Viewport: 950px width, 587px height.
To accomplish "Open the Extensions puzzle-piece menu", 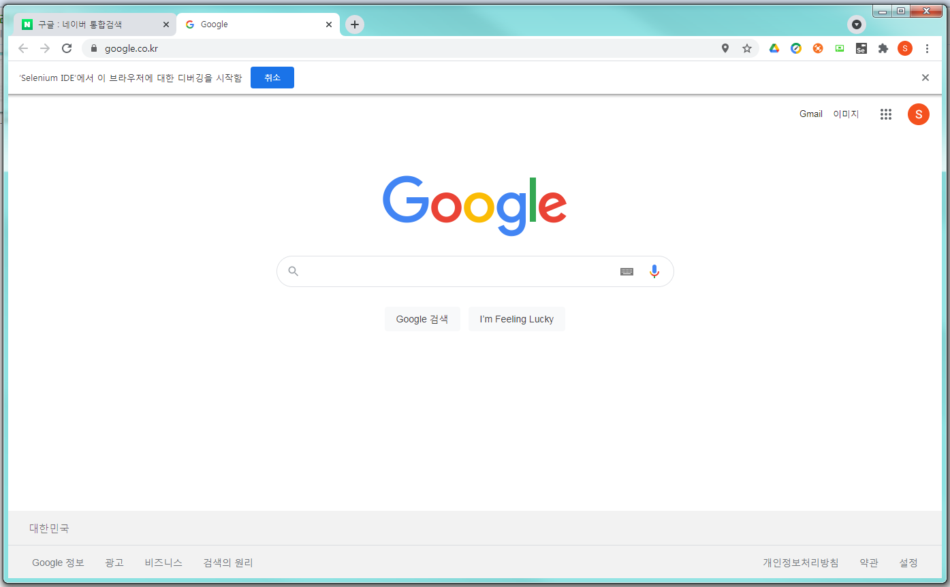I will 883,48.
